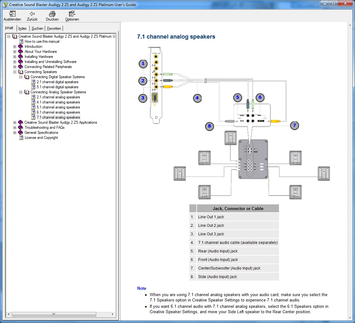Click the page icon beside 6.1 channel analog speakers
The image size is (355, 323).
[x=33, y=112]
